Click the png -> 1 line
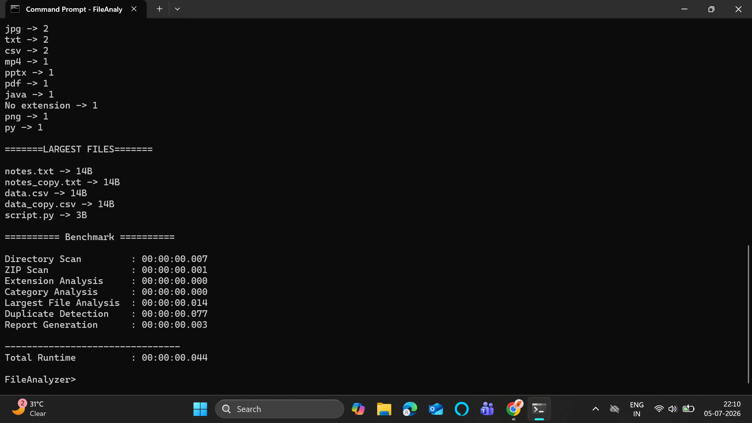 (x=27, y=116)
